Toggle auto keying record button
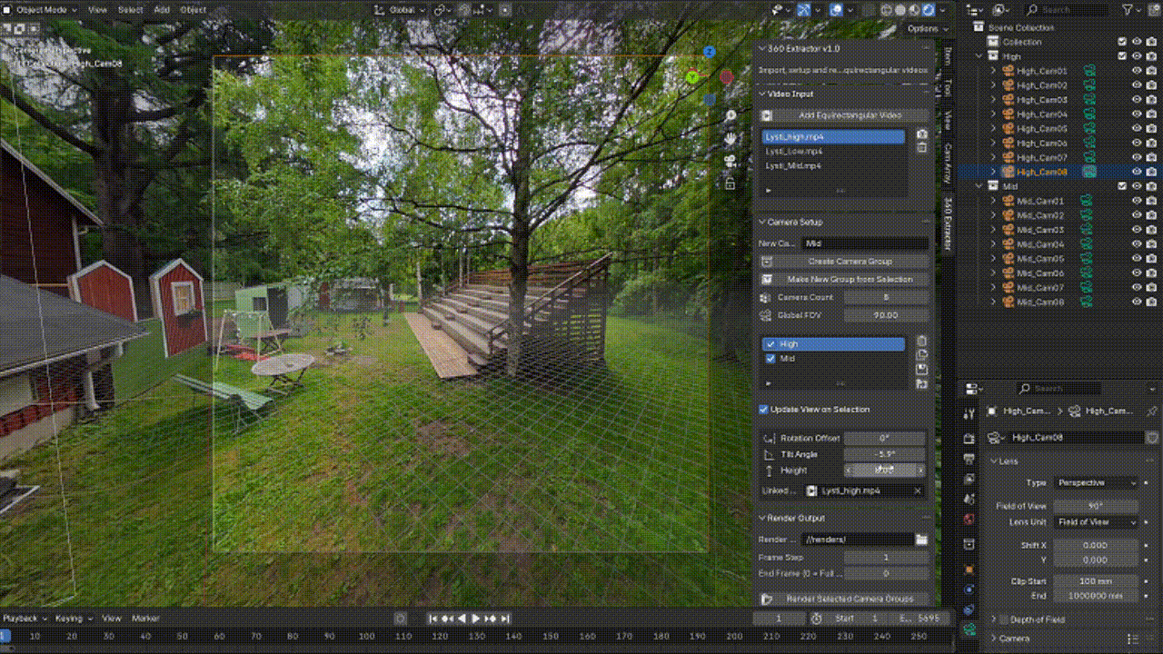This screenshot has height=654, width=1163. coord(401,619)
